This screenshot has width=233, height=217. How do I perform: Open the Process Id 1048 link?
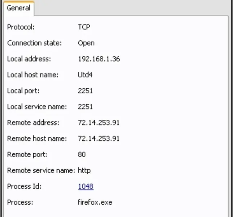click(86, 186)
